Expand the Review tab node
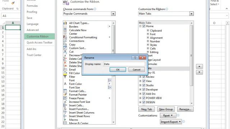230x129 pixels. (140, 77)
